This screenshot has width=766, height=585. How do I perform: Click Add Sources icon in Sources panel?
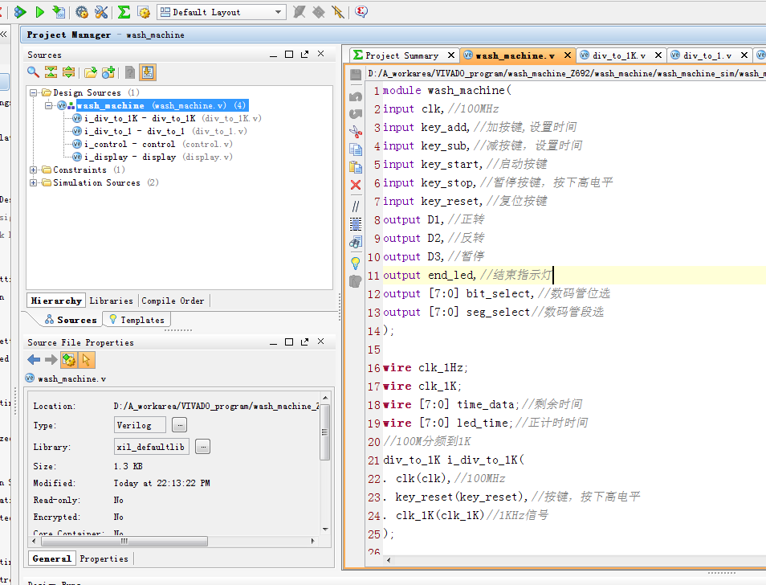108,72
